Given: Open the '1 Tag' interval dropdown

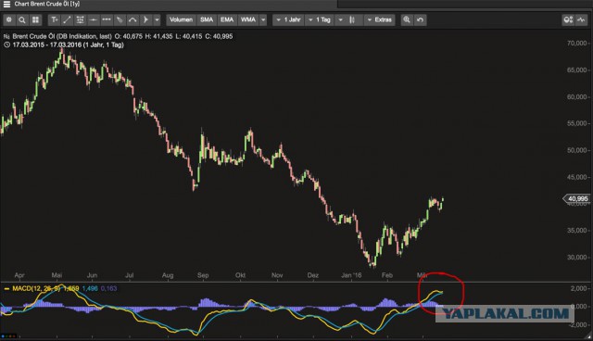Looking at the screenshot, I should tap(320, 19).
